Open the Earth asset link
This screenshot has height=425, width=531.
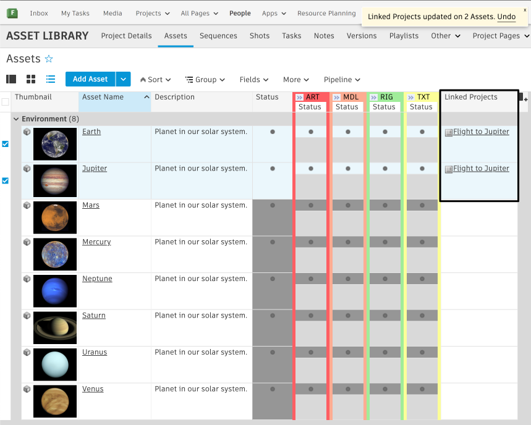pos(91,132)
